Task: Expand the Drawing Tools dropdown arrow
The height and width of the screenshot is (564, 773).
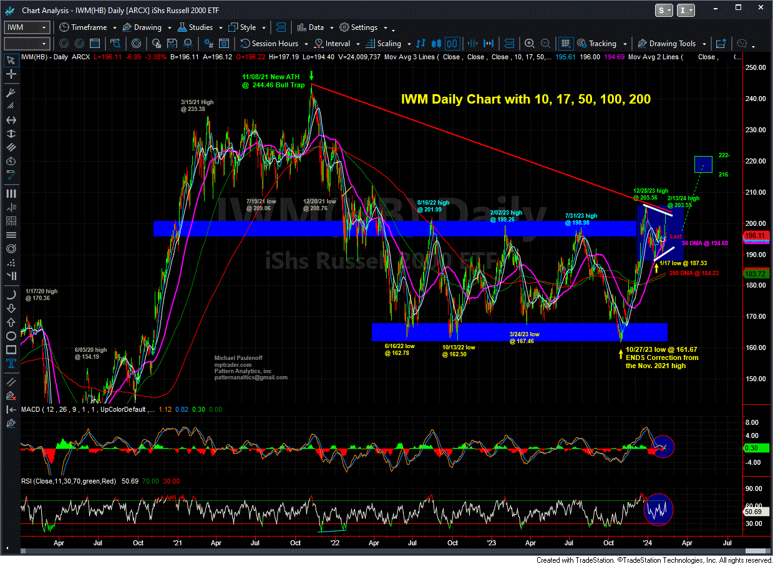Action: point(704,44)
